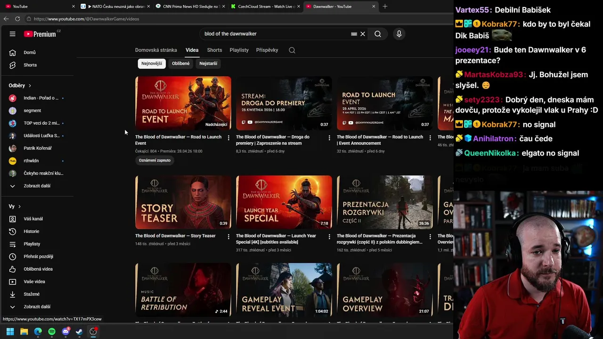The image size is (603, 339).
Task: Open Launch Year Special video title
Action: (x=276, y=239)
